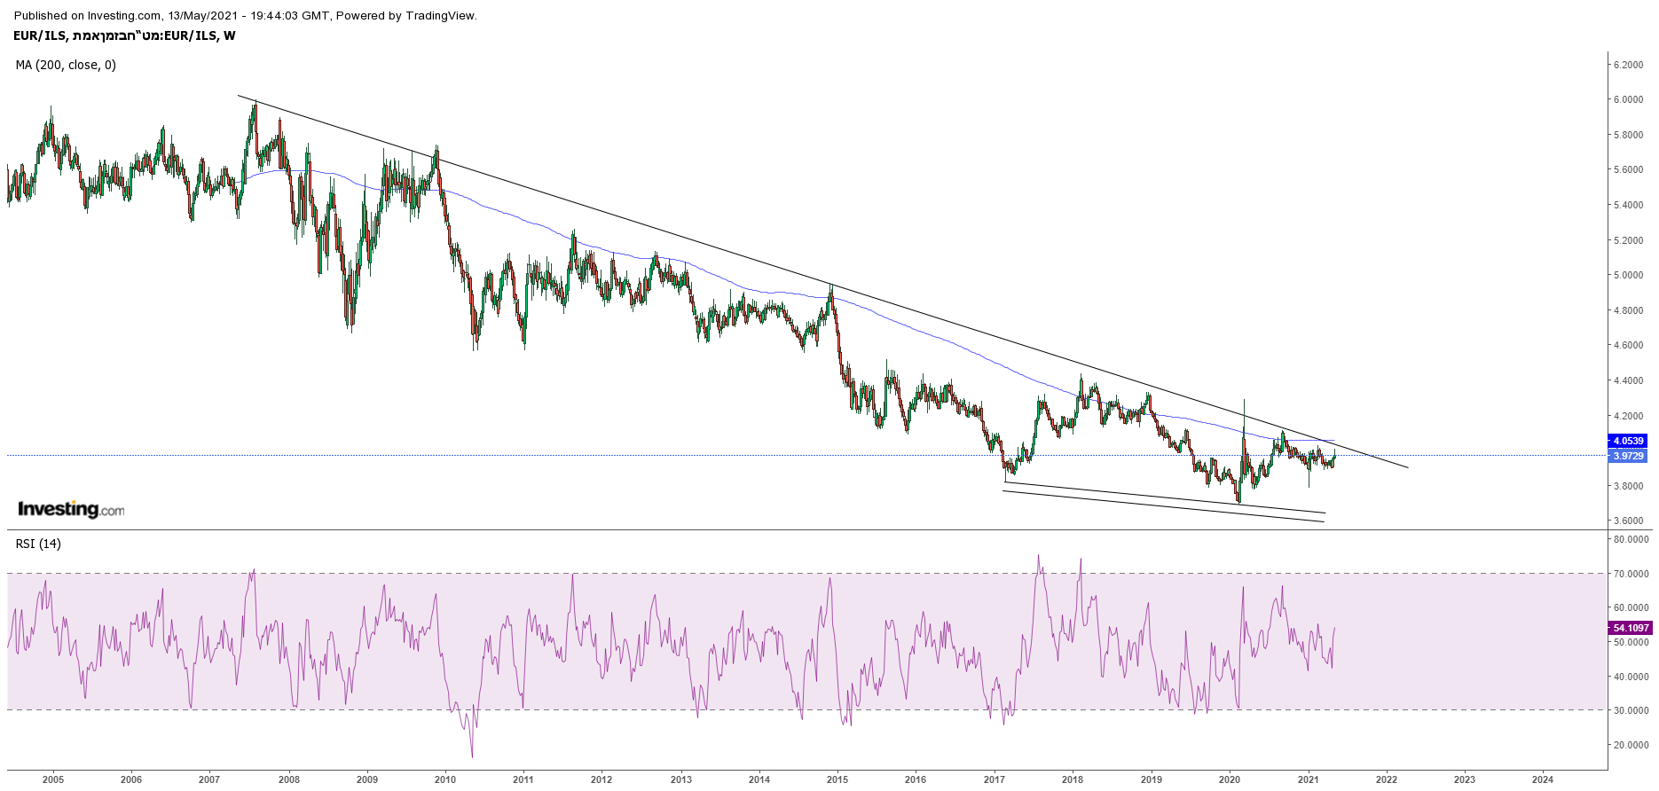Click the 20.0000 RSI axis label
This screenshot has height=791, width=1659.
pos(1631,745)
